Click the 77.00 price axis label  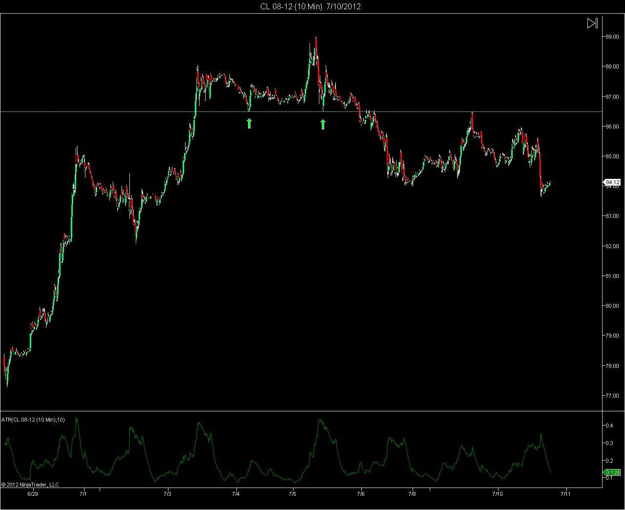612,396
